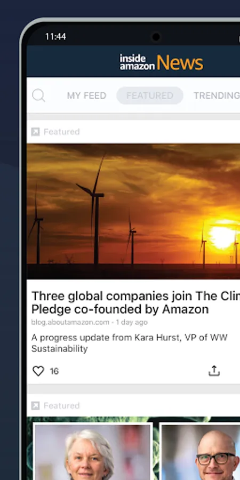Visit blog.aboutamazon.com source link
This screenshot has width=240, height=480.
(70, 322)
